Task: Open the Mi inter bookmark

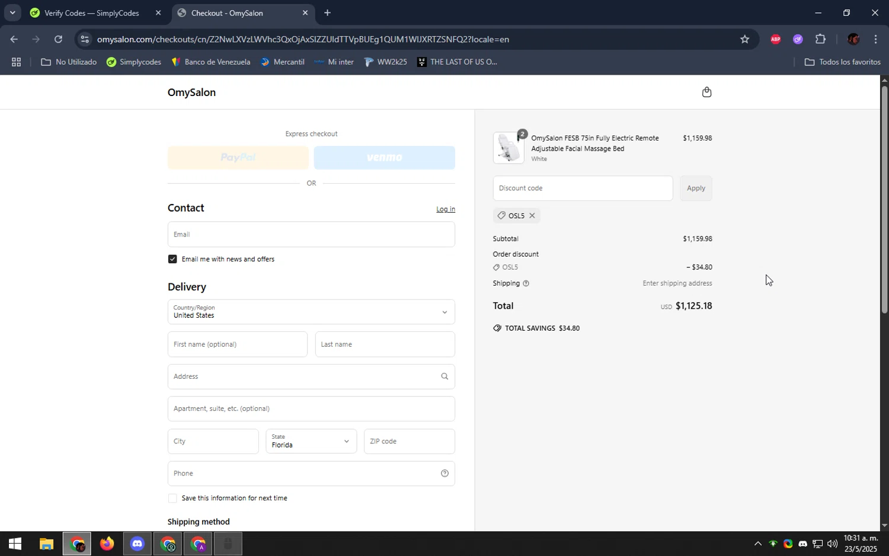Action: pyautogui.click(x=334, y=62)
